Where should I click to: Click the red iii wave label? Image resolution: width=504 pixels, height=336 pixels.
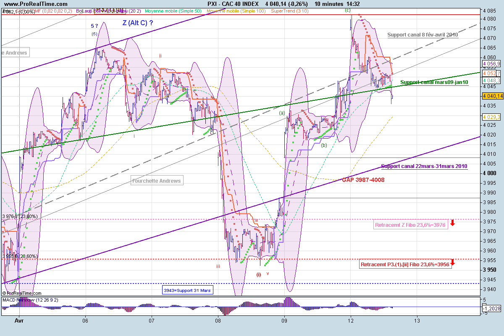[218, 266]
